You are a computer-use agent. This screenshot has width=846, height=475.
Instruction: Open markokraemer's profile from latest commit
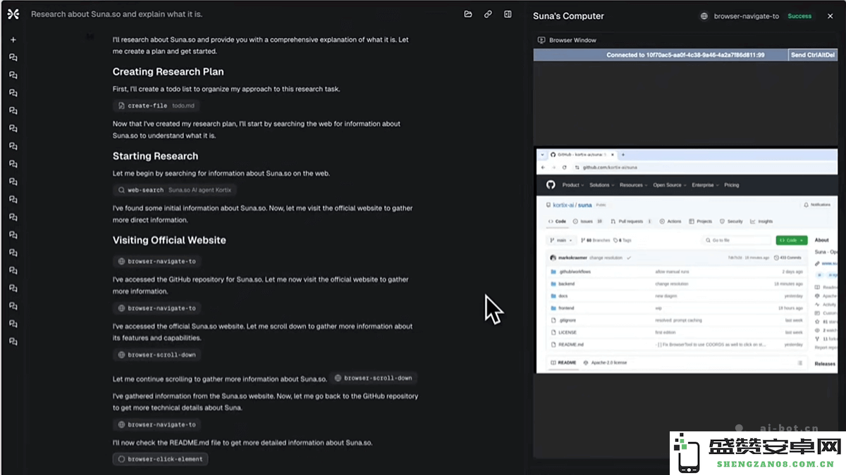[x=572, y=258]
